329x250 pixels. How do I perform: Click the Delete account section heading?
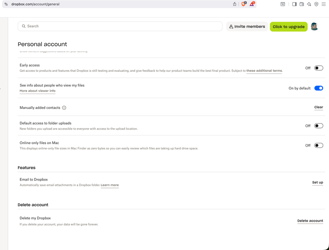(33, 205)
